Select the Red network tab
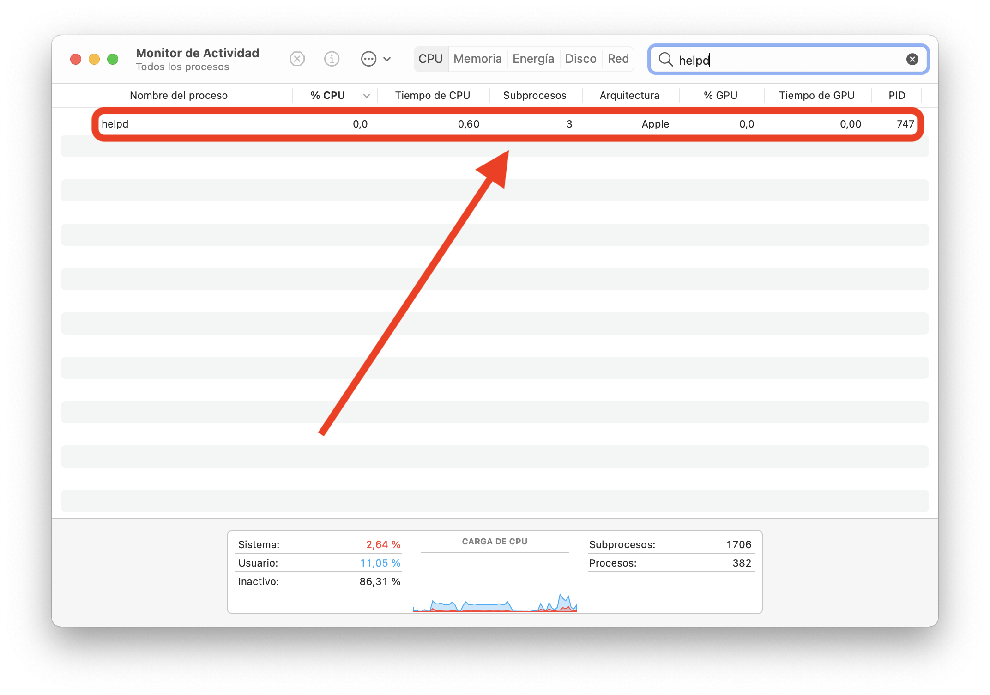This screenshot has height=695, width=990. coord(618,59)
